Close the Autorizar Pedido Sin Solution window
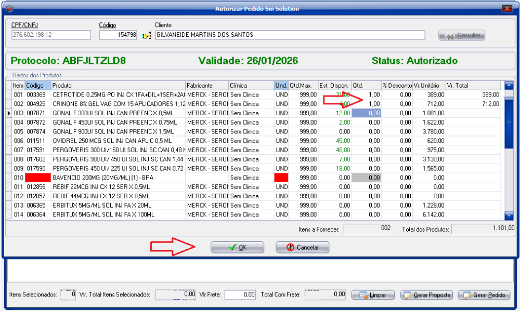Screen dimensions: 520x312 pyautogui.click(x=508, y=8)
